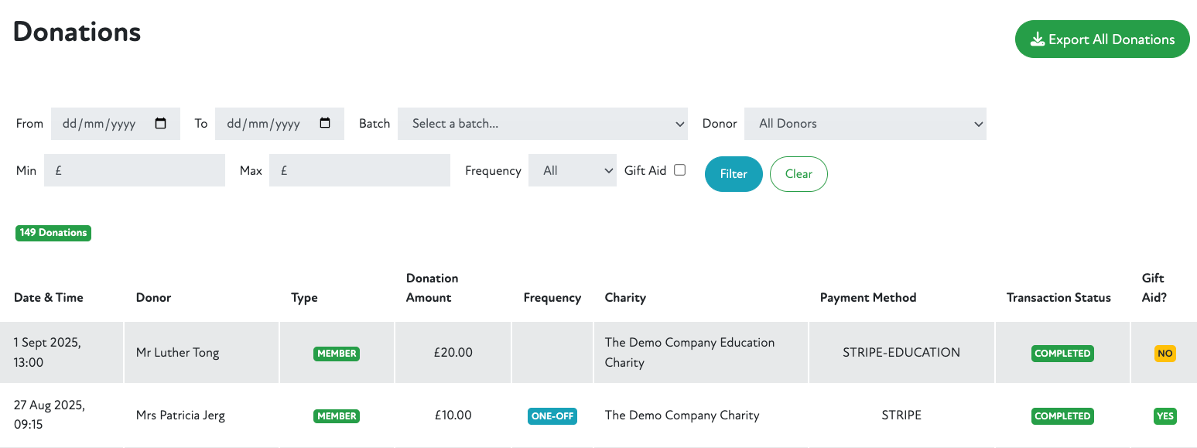Focus the Min amount input field
The image size is (1197, 448).
(135, 171)
